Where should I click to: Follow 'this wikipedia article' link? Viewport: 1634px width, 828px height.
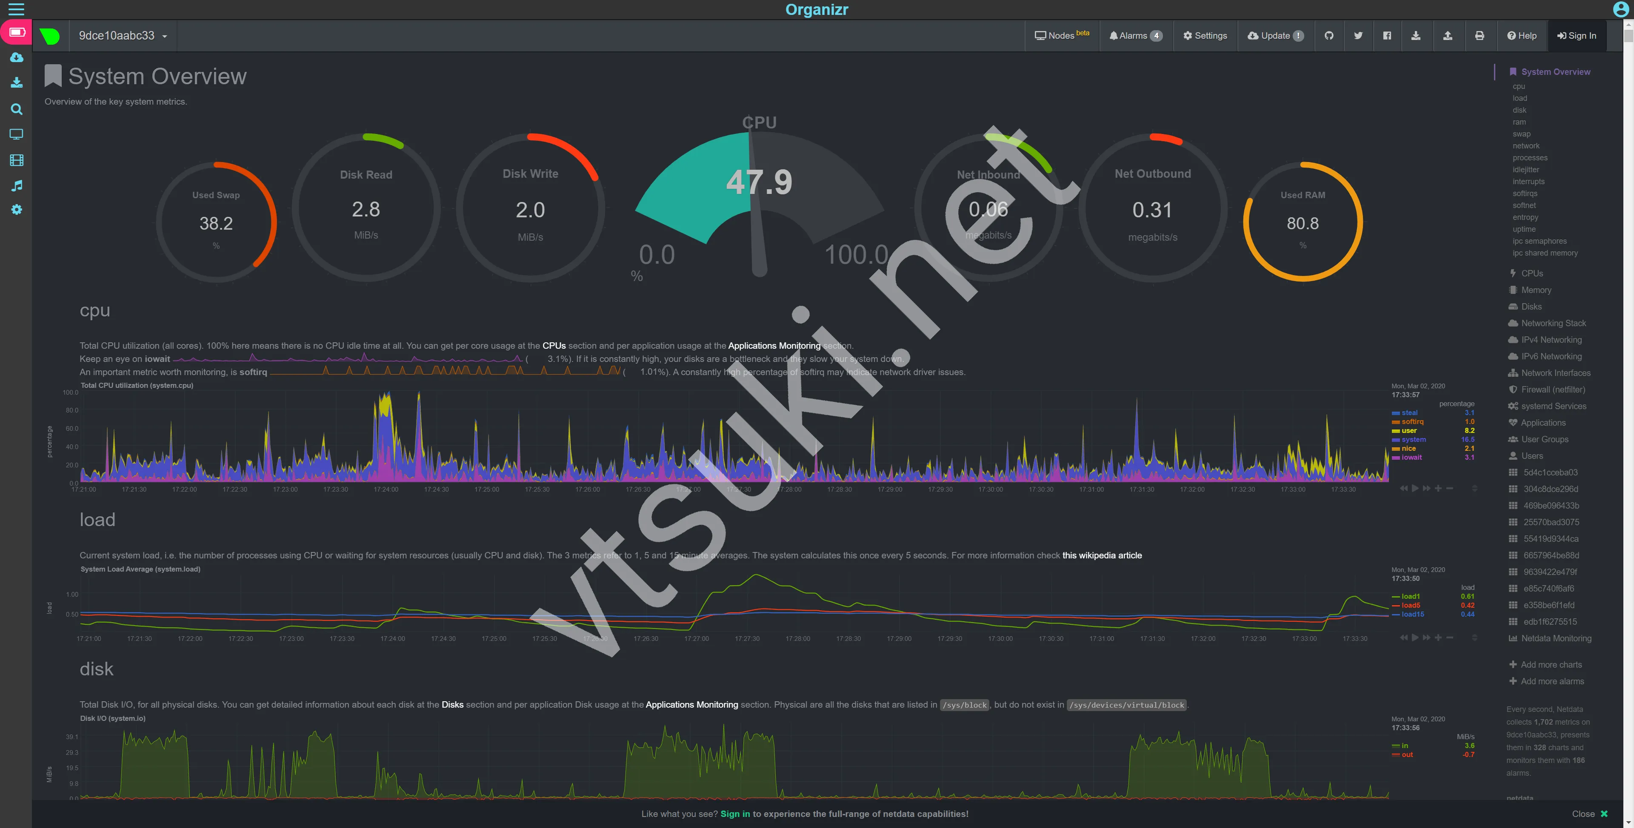[1102, 555]
